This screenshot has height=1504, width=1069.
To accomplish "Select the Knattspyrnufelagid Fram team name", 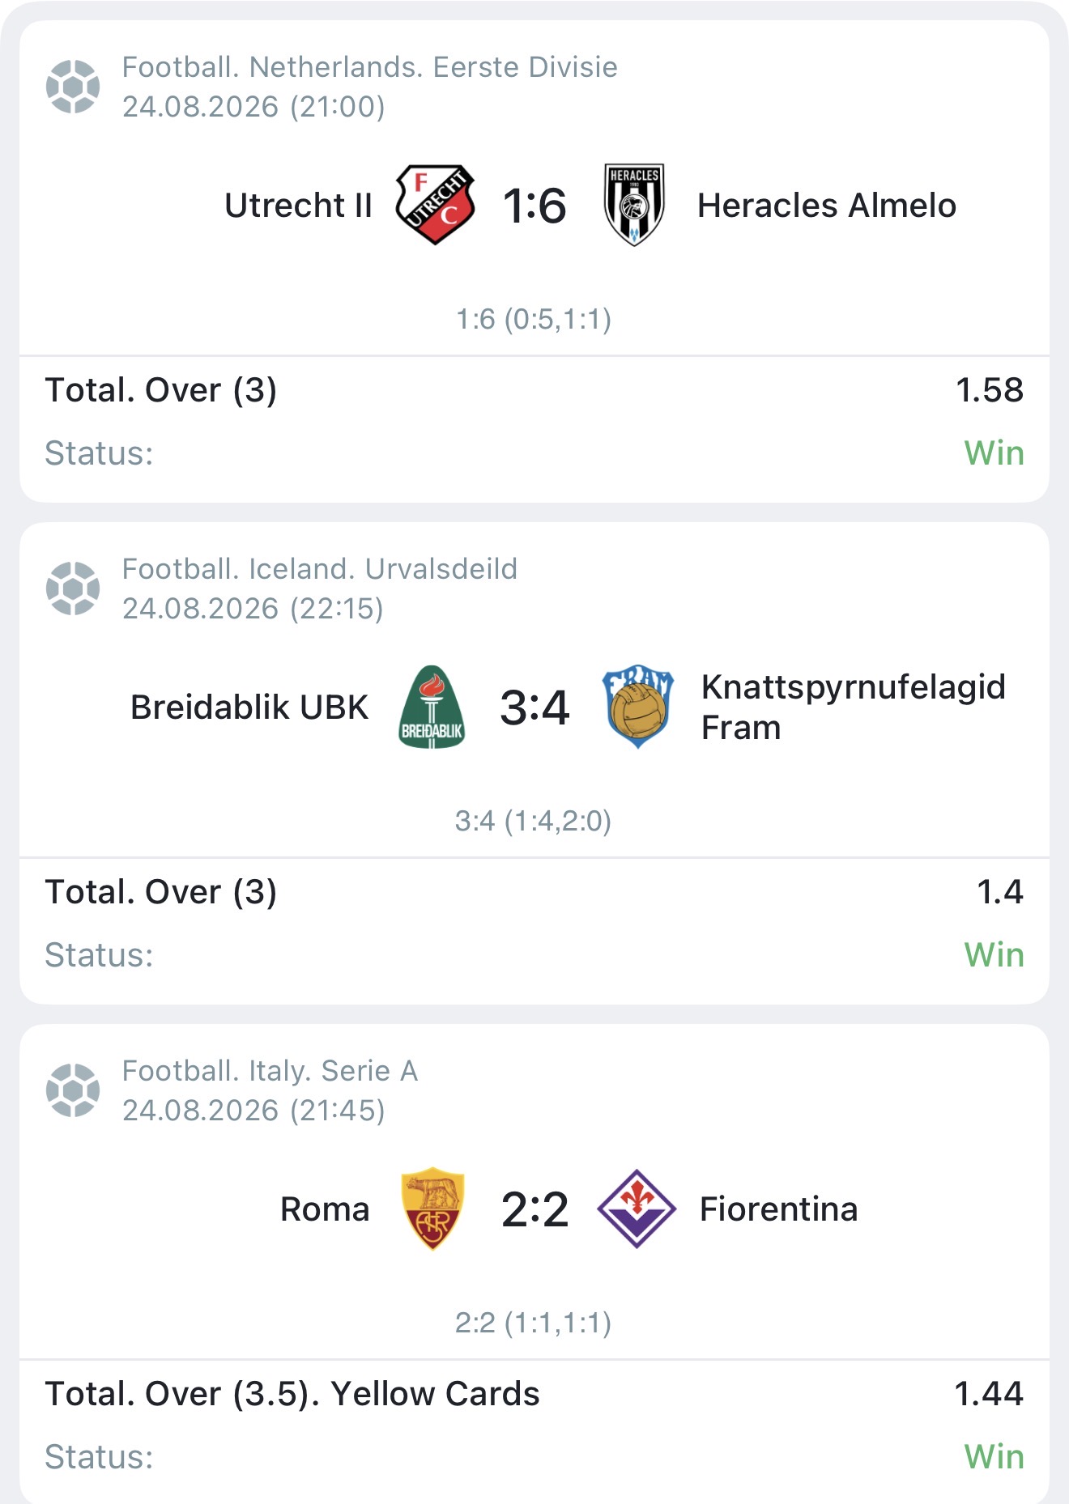I will pos(853,707).
